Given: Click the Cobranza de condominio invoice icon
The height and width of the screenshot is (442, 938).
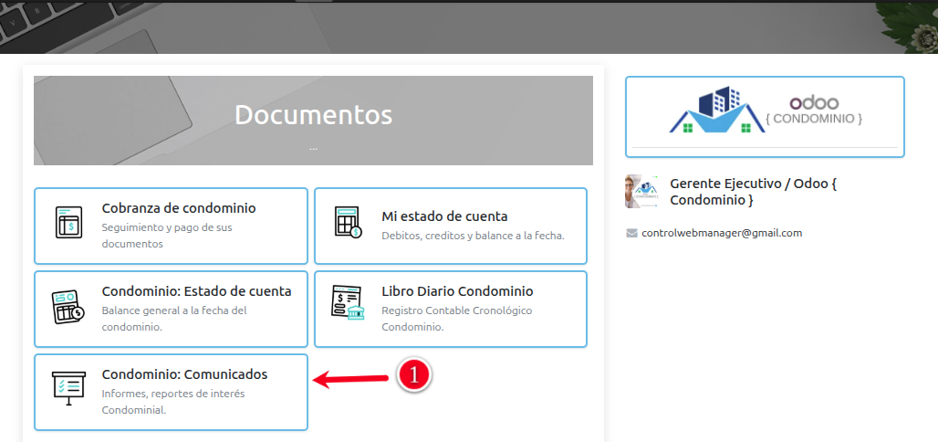Looking at the screenshot, I should pos(68,225).
